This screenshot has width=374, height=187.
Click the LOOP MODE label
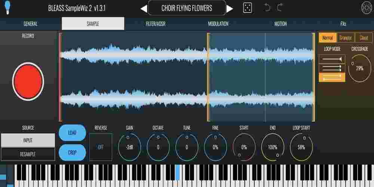(x=332, y=49)
